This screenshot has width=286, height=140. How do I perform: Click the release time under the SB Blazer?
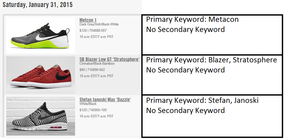click(96, 76)
